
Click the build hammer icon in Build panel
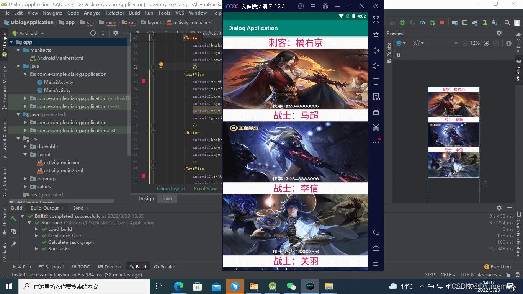14,219
